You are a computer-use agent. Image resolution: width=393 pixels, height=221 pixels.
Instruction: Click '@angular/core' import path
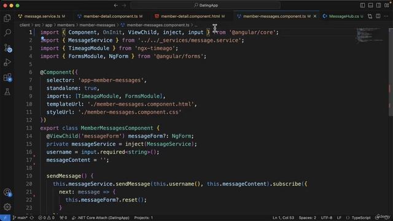click(252, 33)
